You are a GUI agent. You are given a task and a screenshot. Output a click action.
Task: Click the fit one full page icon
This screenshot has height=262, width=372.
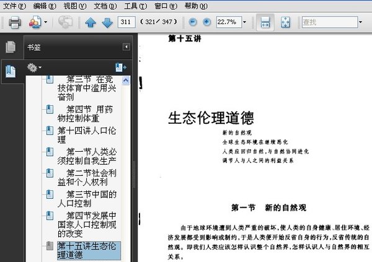[x=285, y=22]
